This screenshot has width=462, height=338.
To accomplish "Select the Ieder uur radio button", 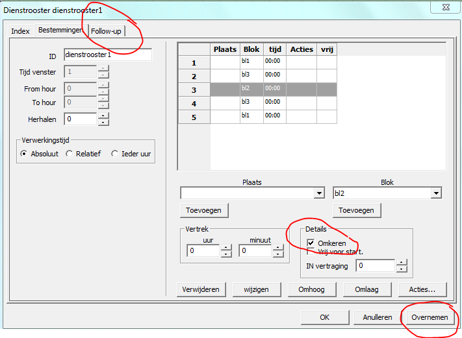I will click(x=114, y=154).
